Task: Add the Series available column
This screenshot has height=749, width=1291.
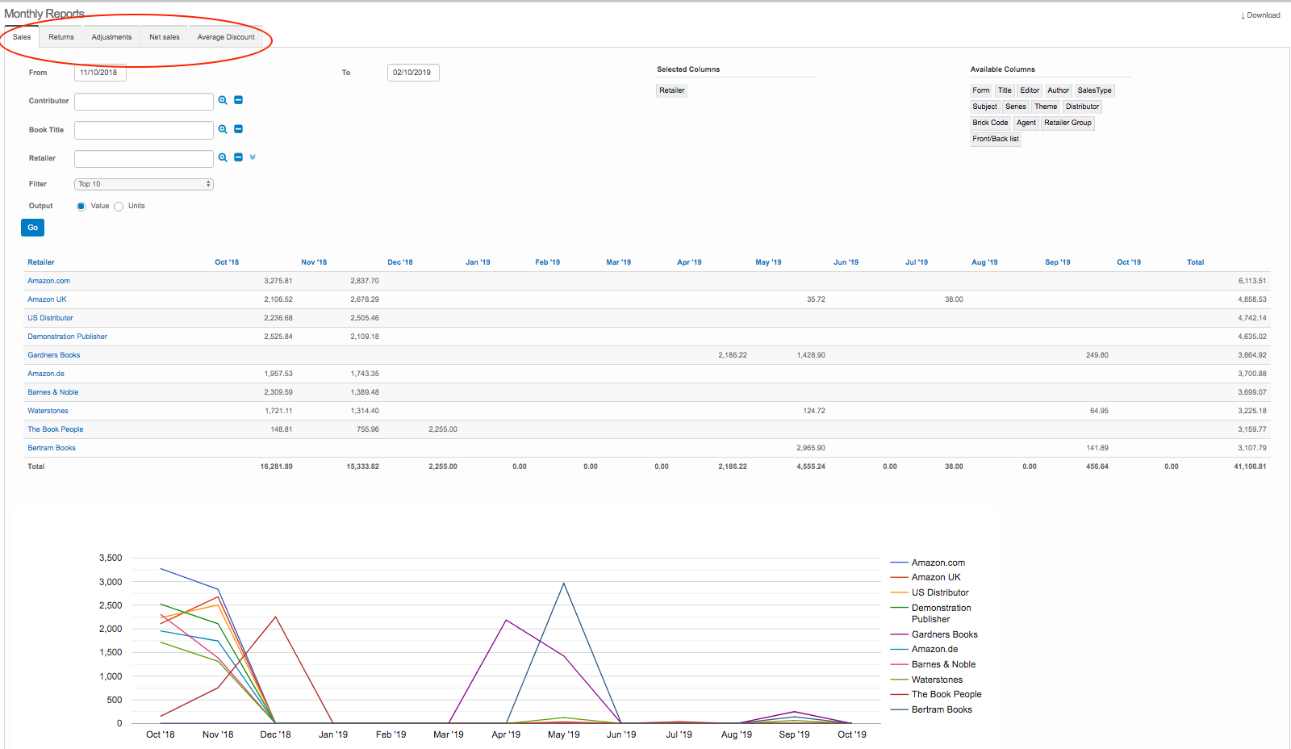Action: pyautogui.click(x=1015, y=107)
